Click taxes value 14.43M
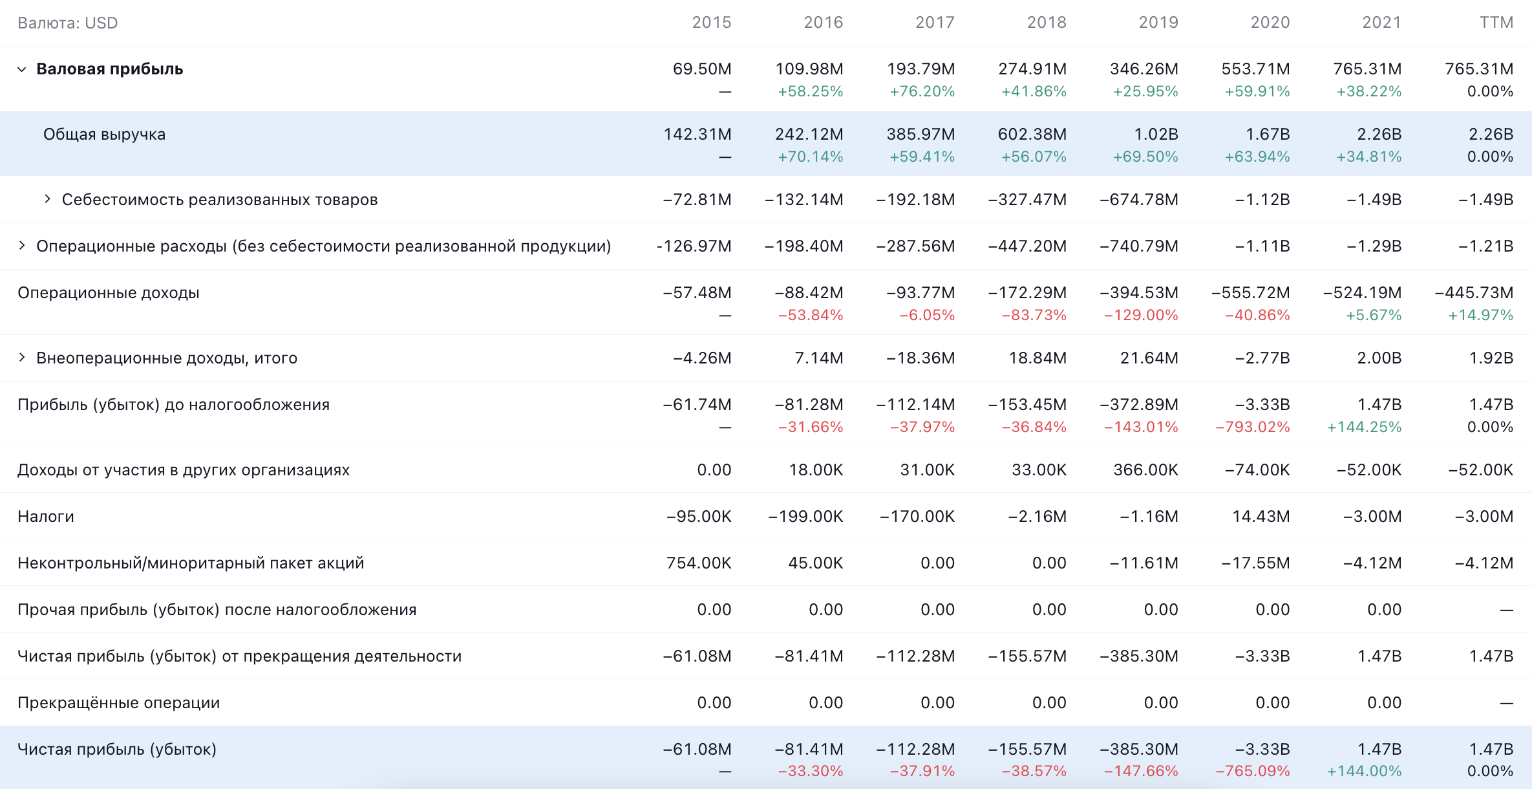This screenshot has height=789, width=1532. pos(1261,517)
